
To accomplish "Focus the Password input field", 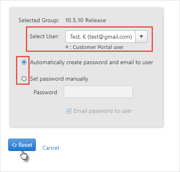I will pyautogui.click(x=98, y=92).
